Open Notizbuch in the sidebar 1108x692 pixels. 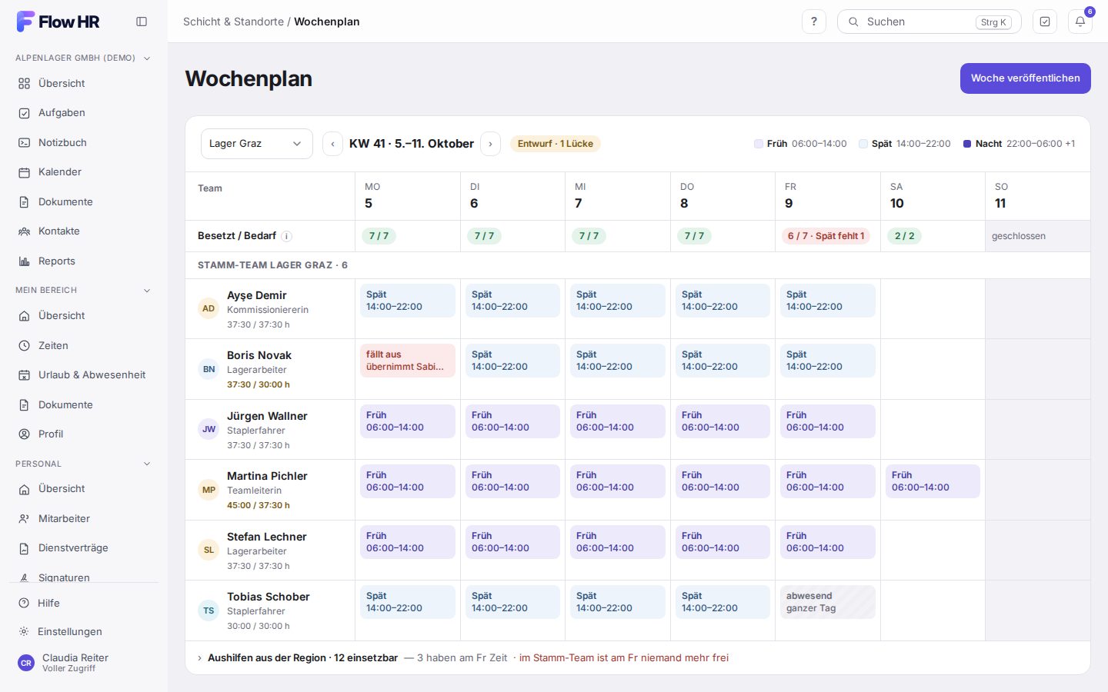[x=84, y=142]
